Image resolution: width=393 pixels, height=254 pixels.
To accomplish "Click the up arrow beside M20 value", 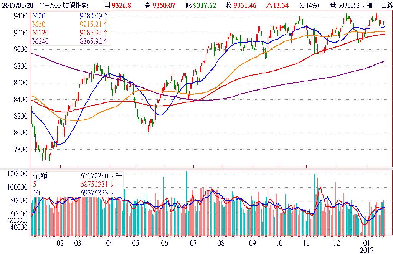I will point(106,16).
